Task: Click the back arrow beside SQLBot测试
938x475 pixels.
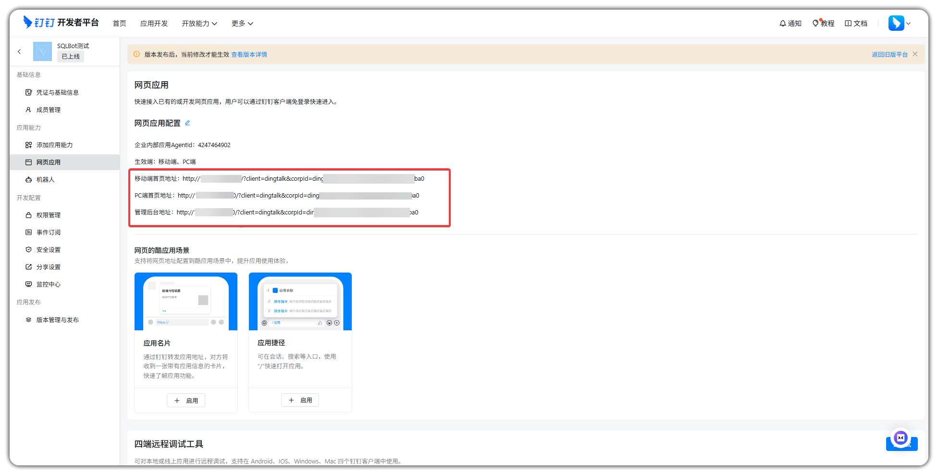Action: pyautogui.click(x=19, y=51)
